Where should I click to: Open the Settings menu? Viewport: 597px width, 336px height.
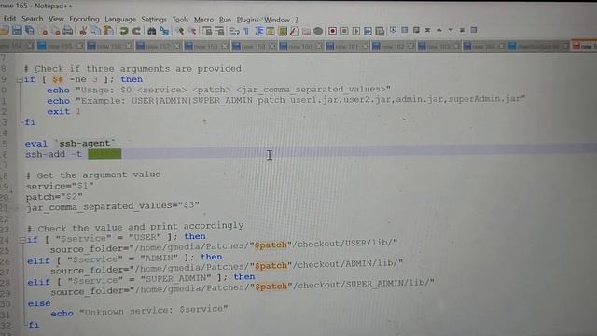(154, 19)
